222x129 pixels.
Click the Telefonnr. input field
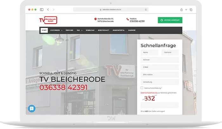point(170,52)
